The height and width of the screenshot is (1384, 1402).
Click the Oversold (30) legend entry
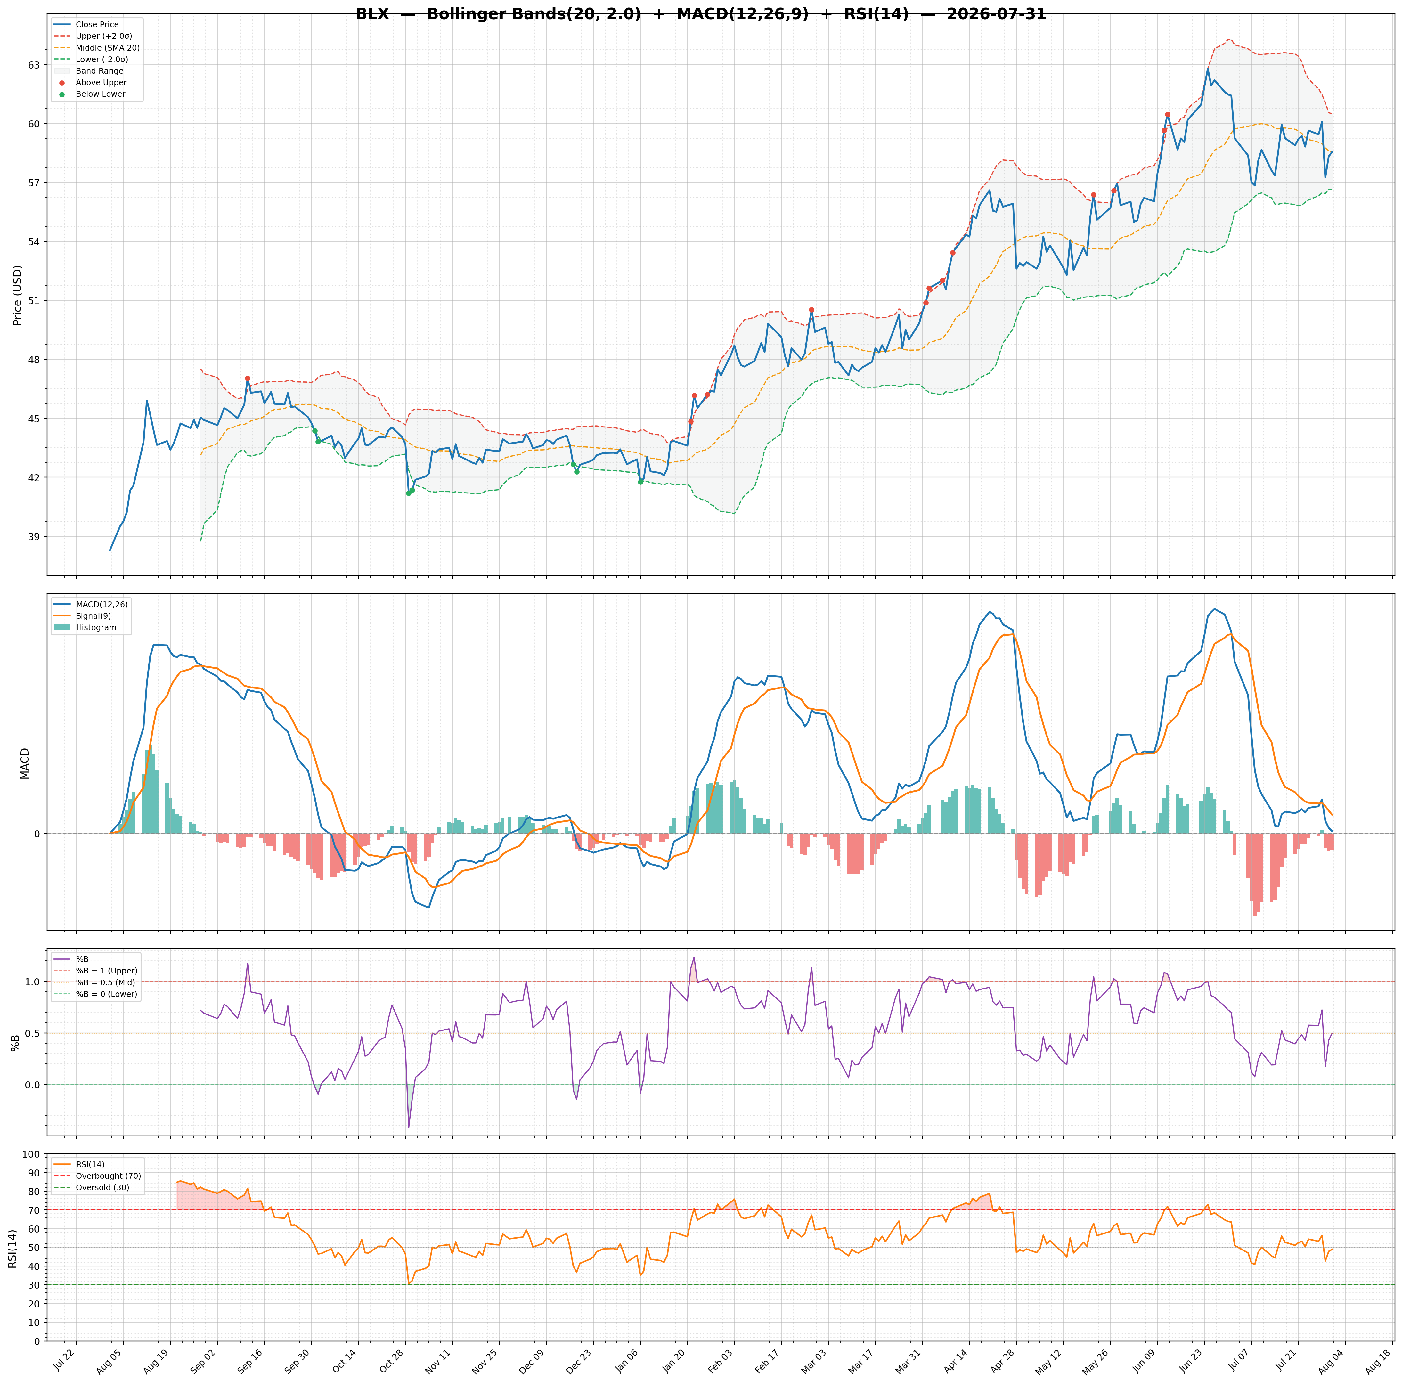[x=92, y=1188]
